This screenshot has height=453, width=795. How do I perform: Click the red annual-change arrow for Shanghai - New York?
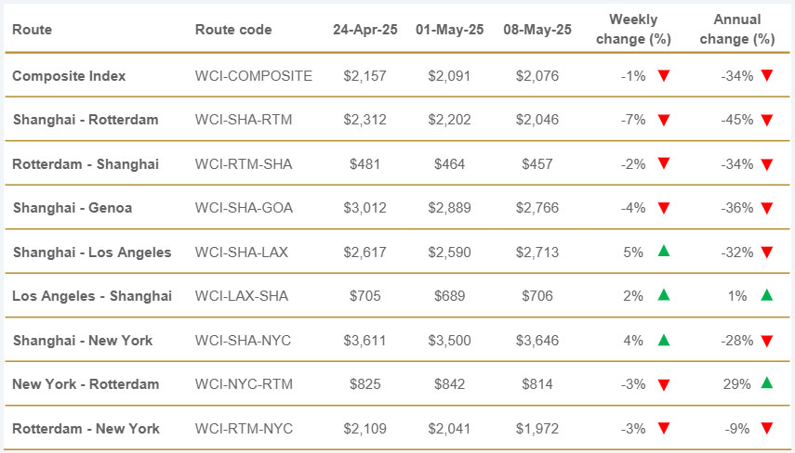coord(766,341)
